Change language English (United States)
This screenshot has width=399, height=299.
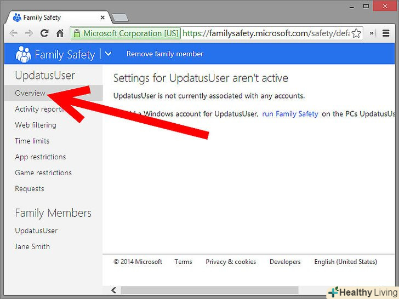[x=345, y=262]
